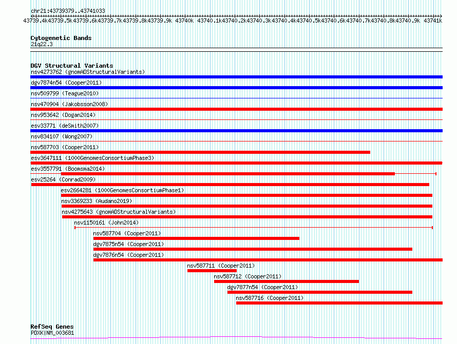The image size is (457, 344).
Task: Click the 43739.4k ruler tick label
Action: tap(35, 21)
